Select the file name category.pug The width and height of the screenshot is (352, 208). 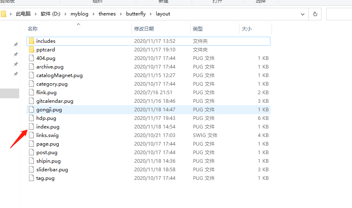[52, 84]
